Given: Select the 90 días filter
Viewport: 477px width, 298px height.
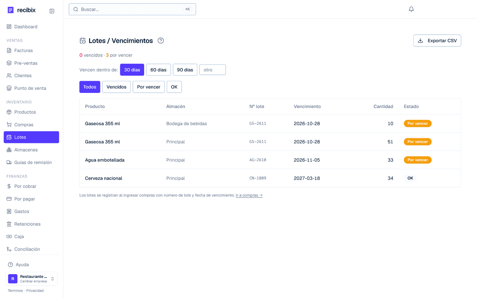Looking at the screenshot, I should tap(185, 70).
